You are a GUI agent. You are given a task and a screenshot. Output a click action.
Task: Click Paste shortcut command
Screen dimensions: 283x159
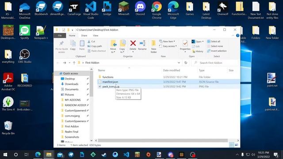96,51
